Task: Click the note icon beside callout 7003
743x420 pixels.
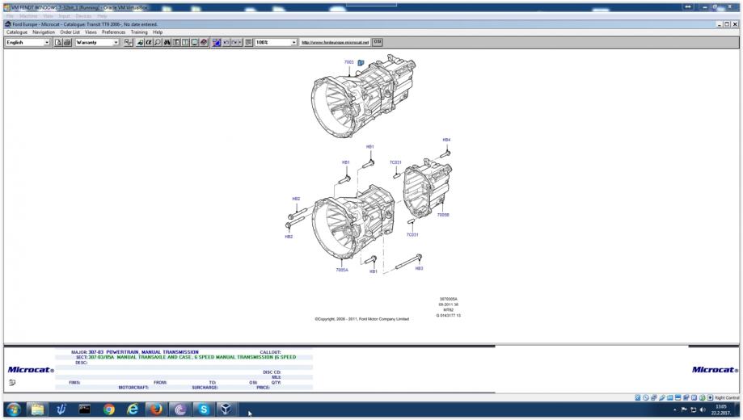Action: 361,62
